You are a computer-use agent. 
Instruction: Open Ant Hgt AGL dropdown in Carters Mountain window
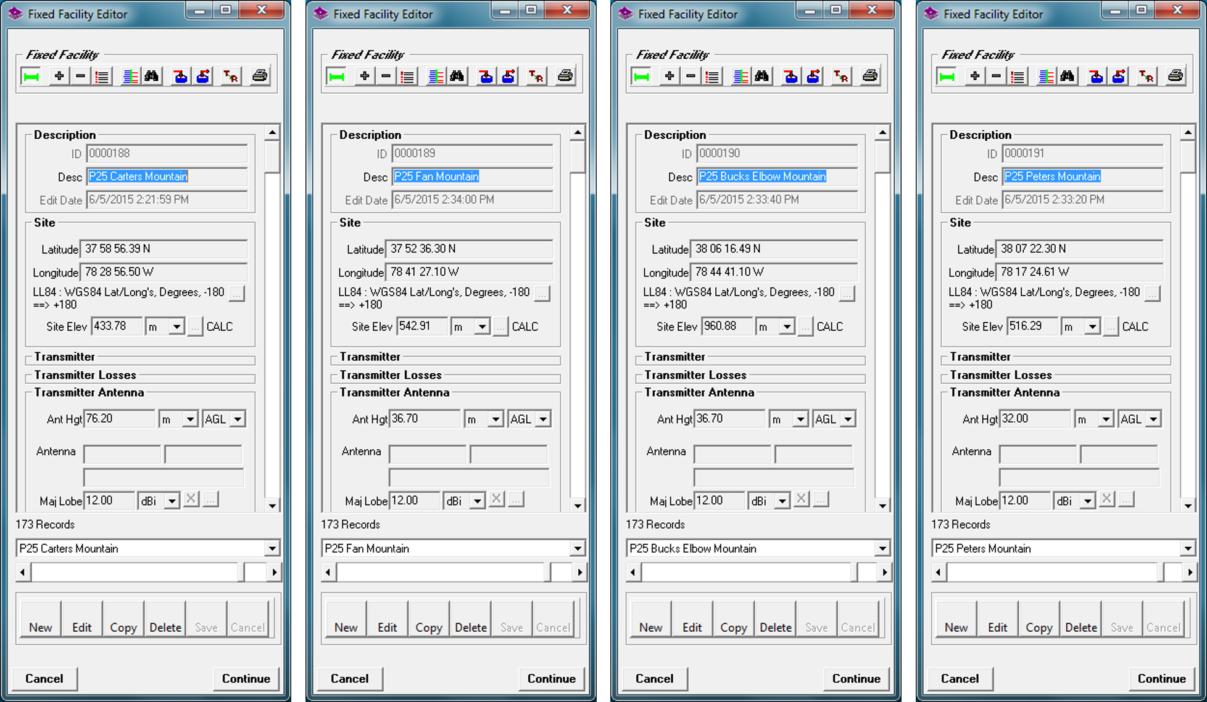[x=238, y=419]
